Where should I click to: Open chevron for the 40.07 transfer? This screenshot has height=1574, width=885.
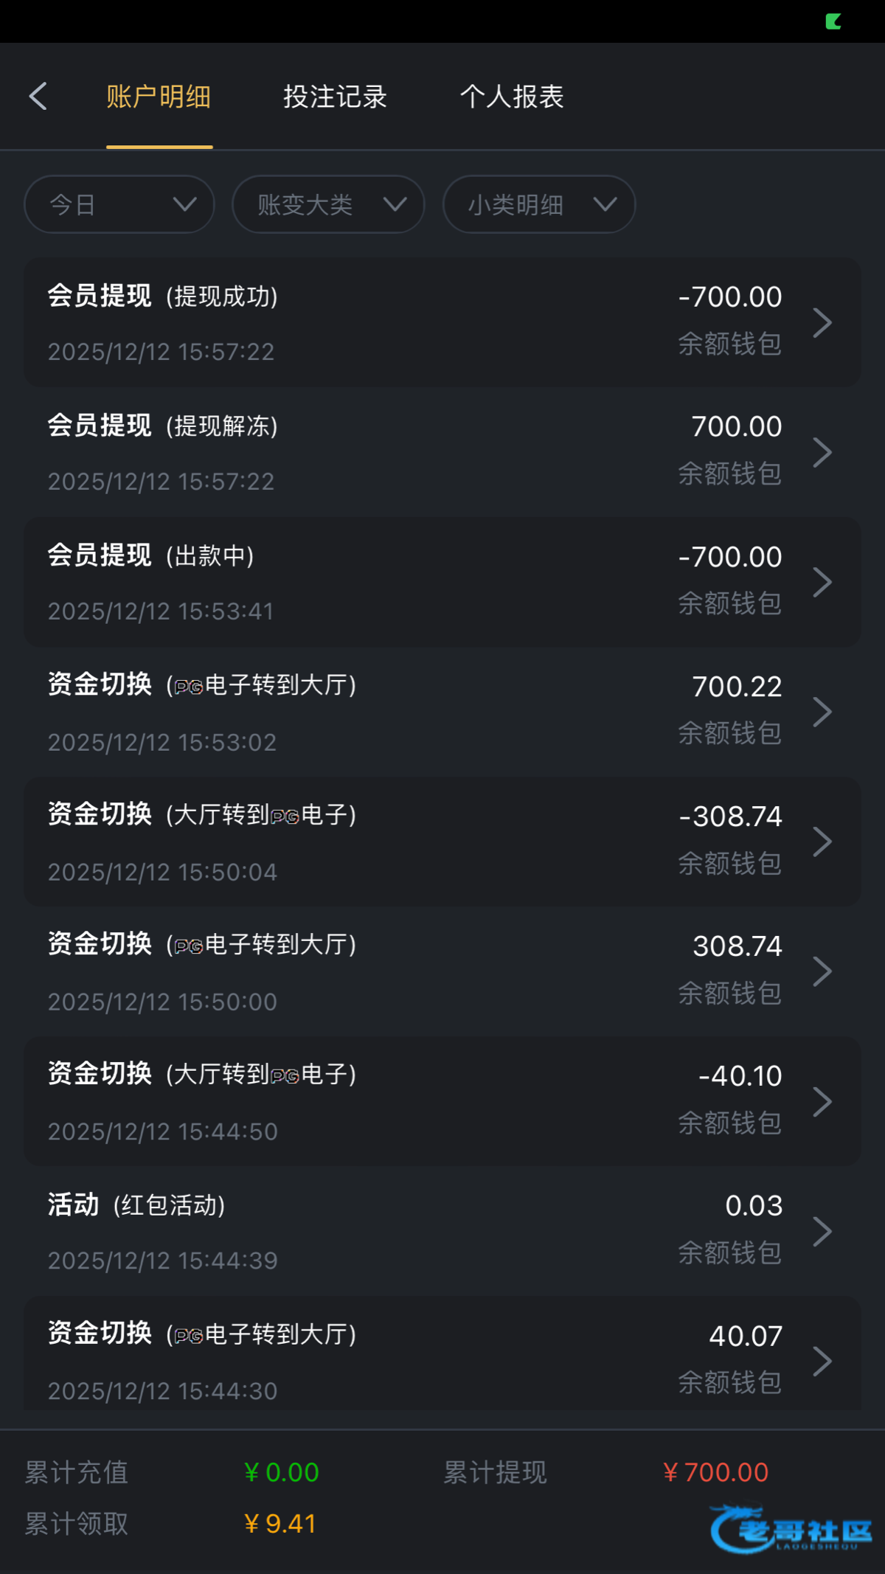822,1361
